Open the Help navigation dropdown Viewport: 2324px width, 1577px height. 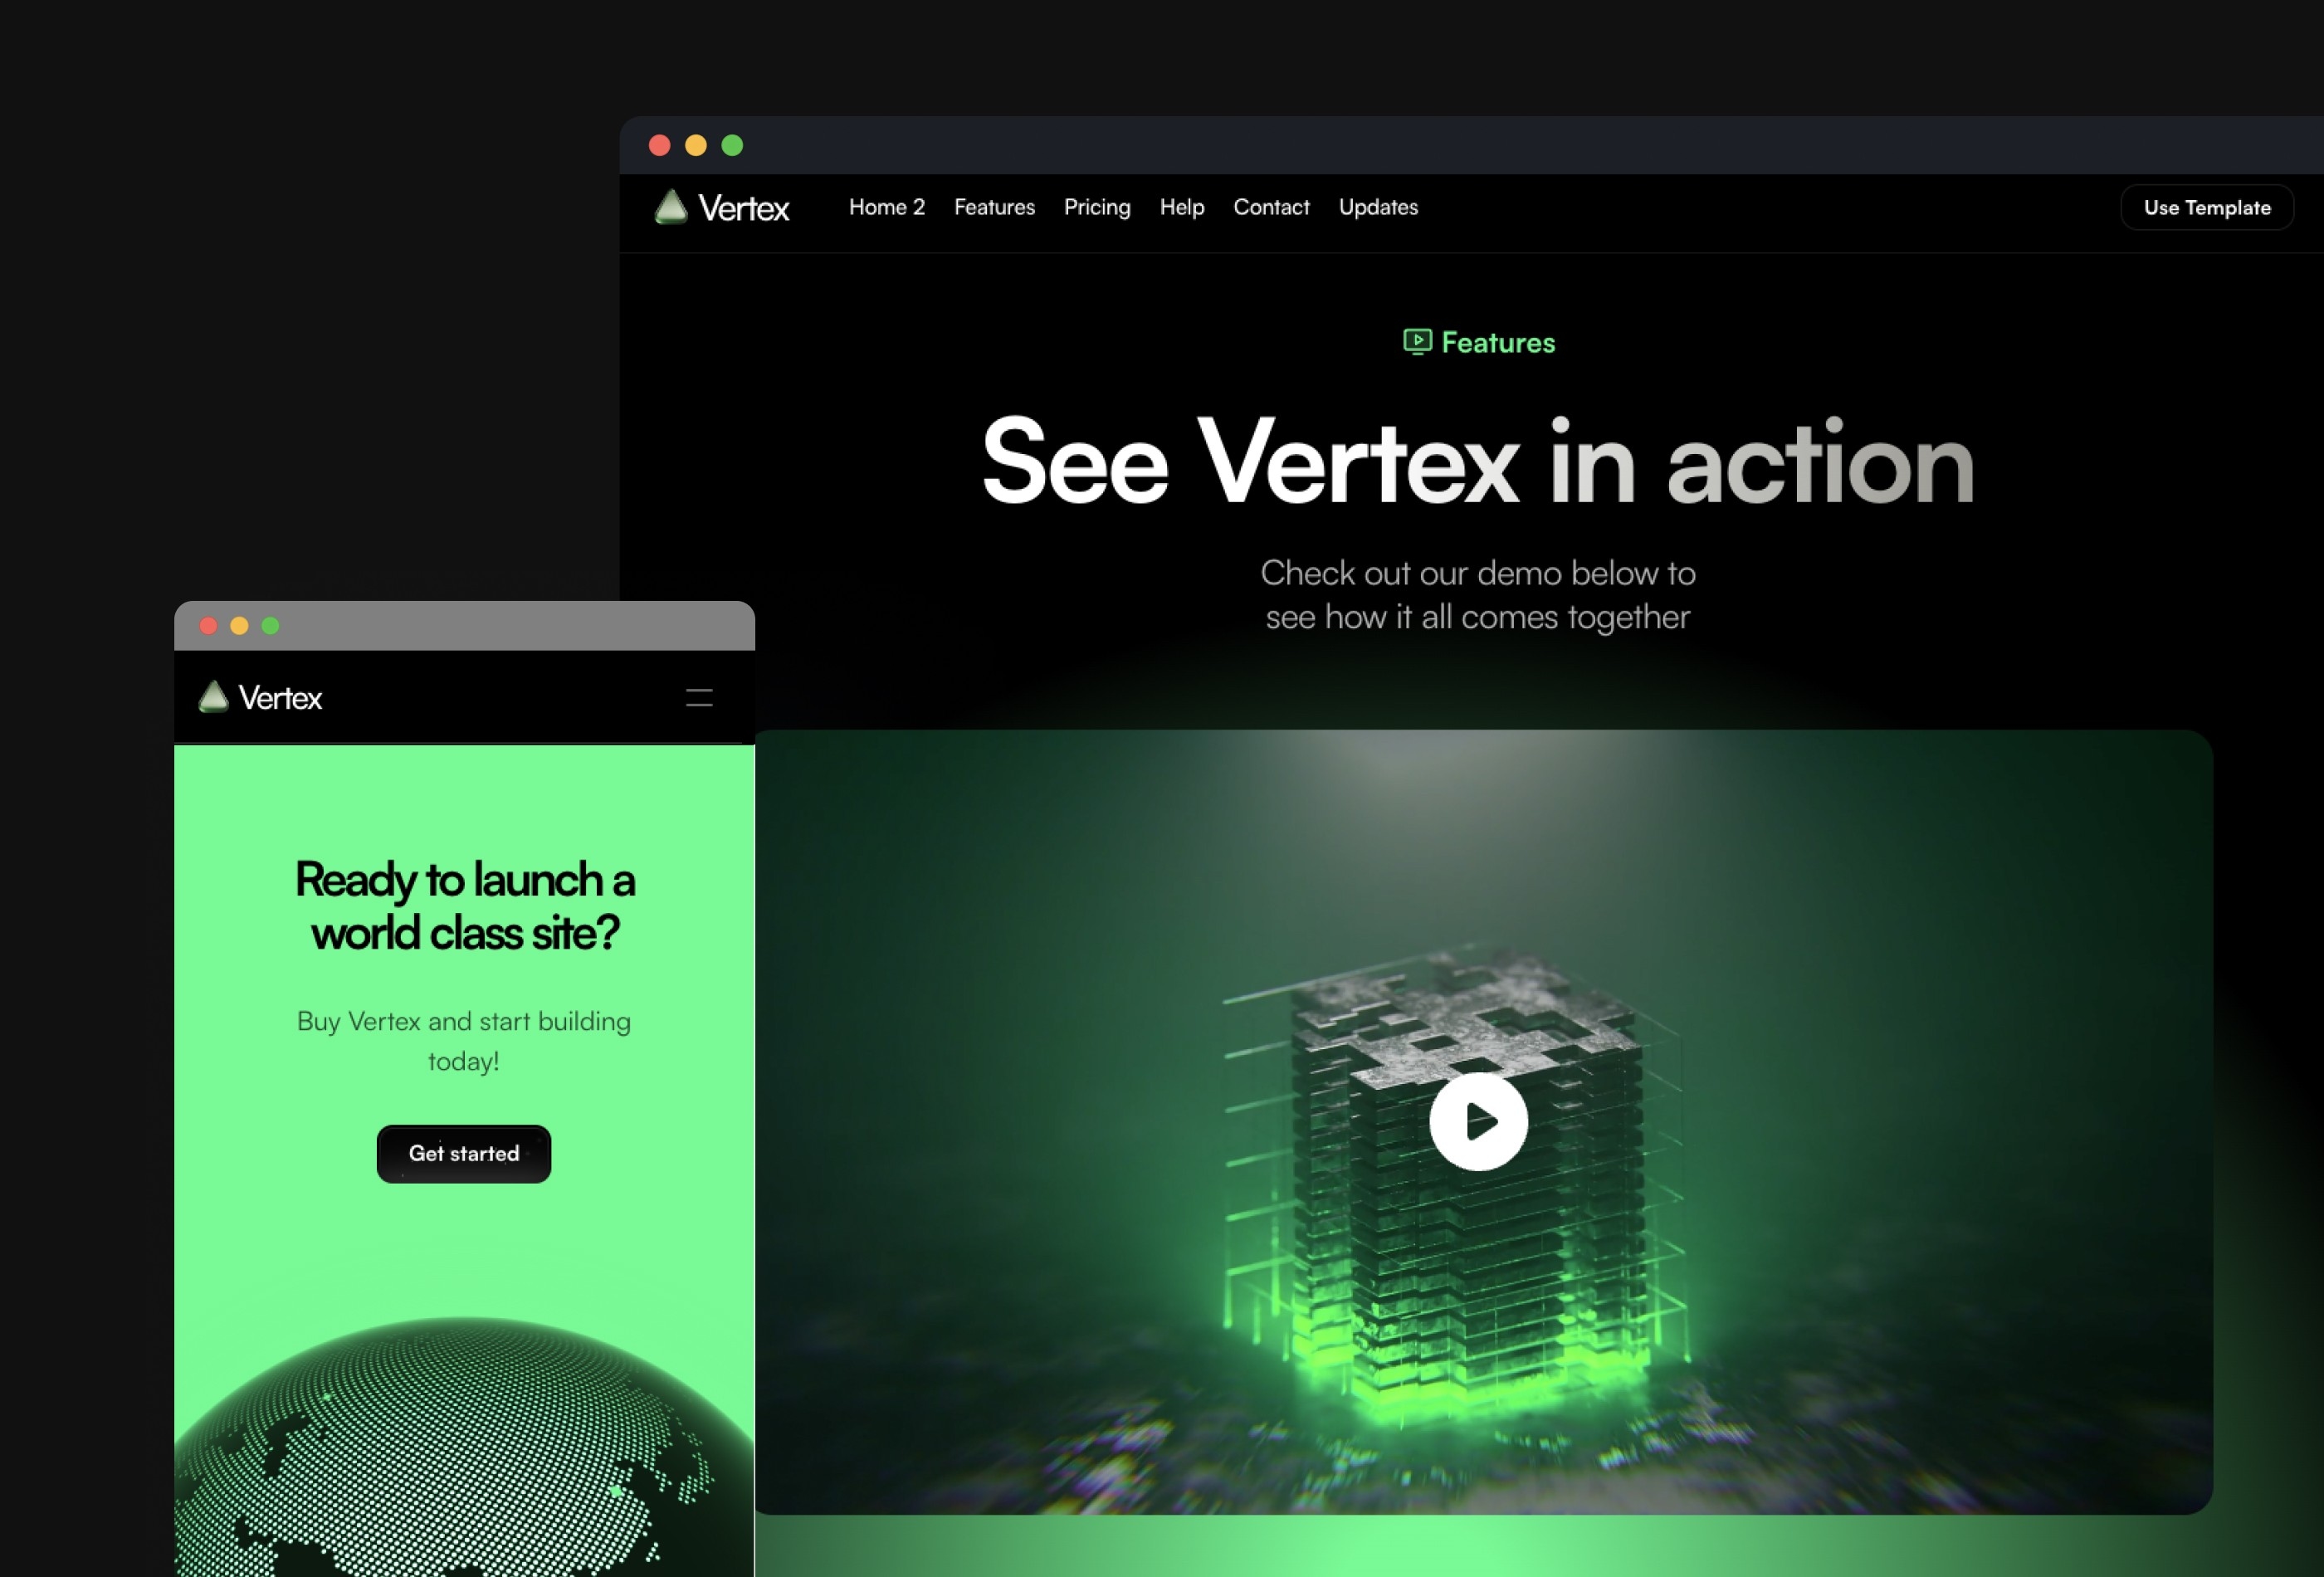pos(1182,206)
